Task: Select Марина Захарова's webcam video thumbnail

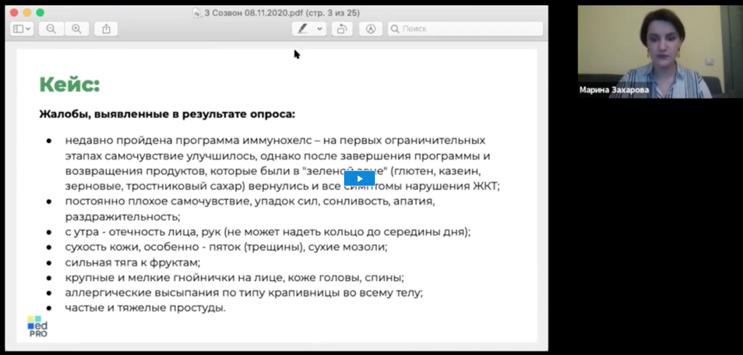Action: (651, 52)
